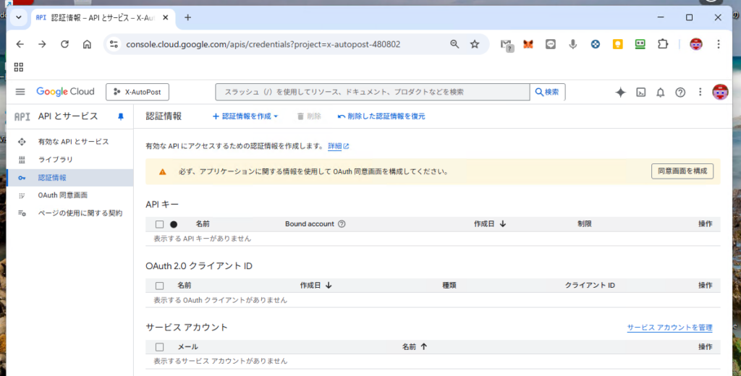Bookmark this page with the star icon
Screen dimensions: 741x376
tap(475, 44)
